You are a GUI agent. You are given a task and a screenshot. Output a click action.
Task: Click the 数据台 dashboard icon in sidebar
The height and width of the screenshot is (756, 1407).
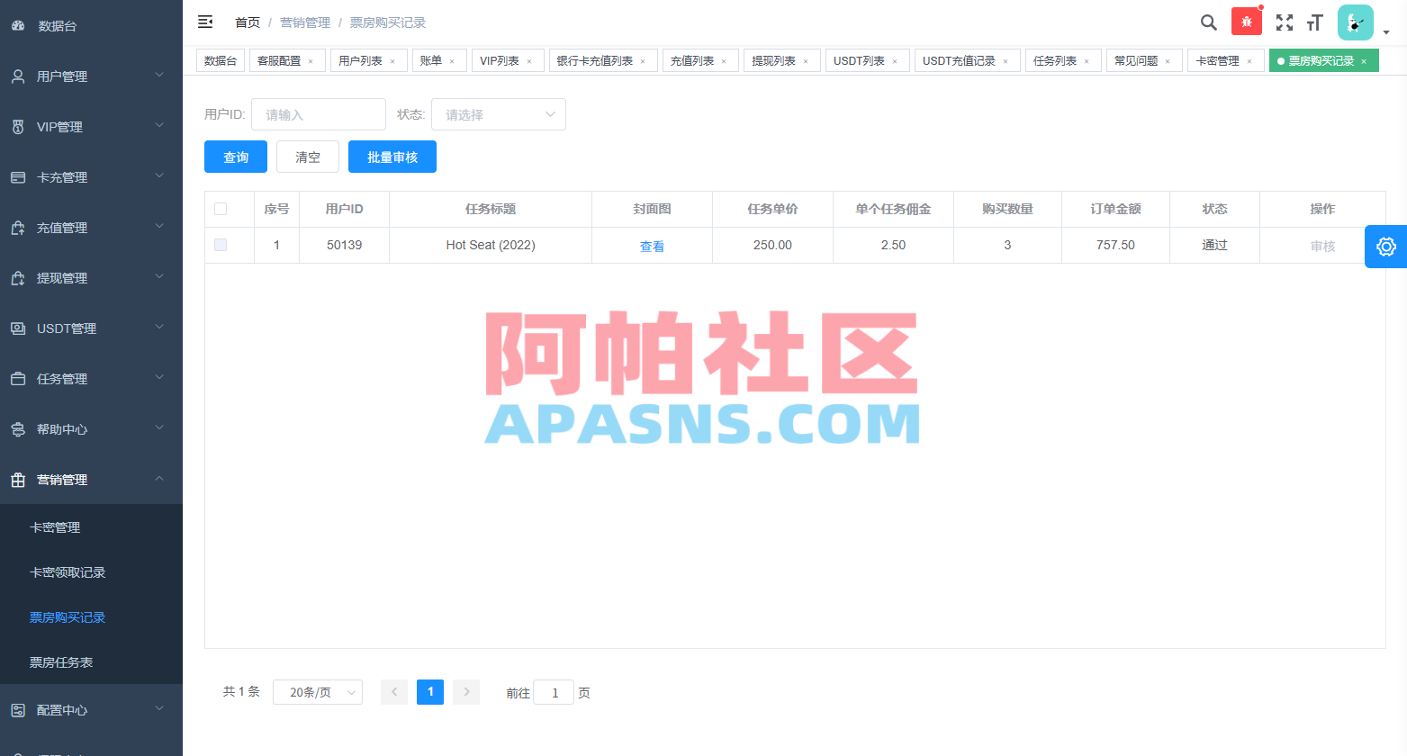point(18,26)
